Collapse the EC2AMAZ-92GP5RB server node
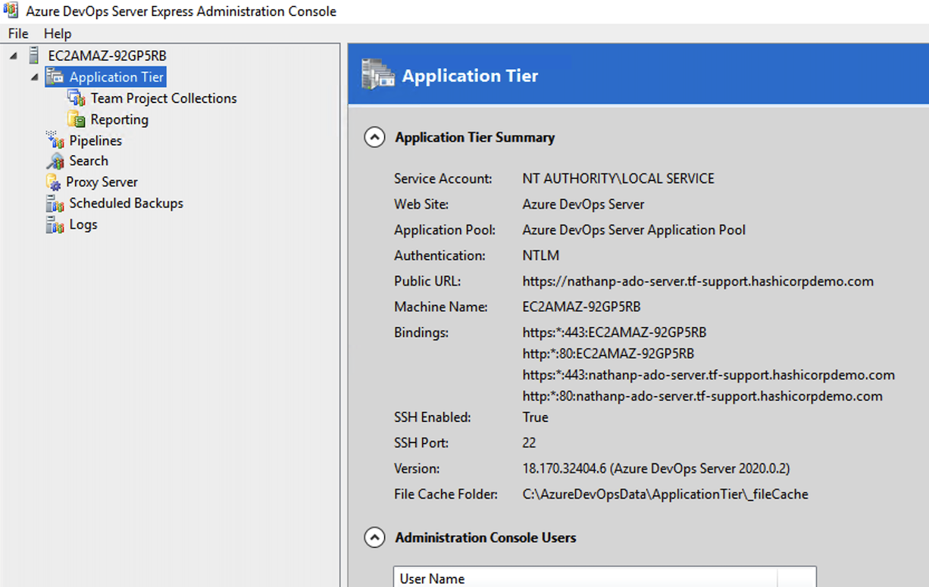929x587 pixels. point(14,56)
